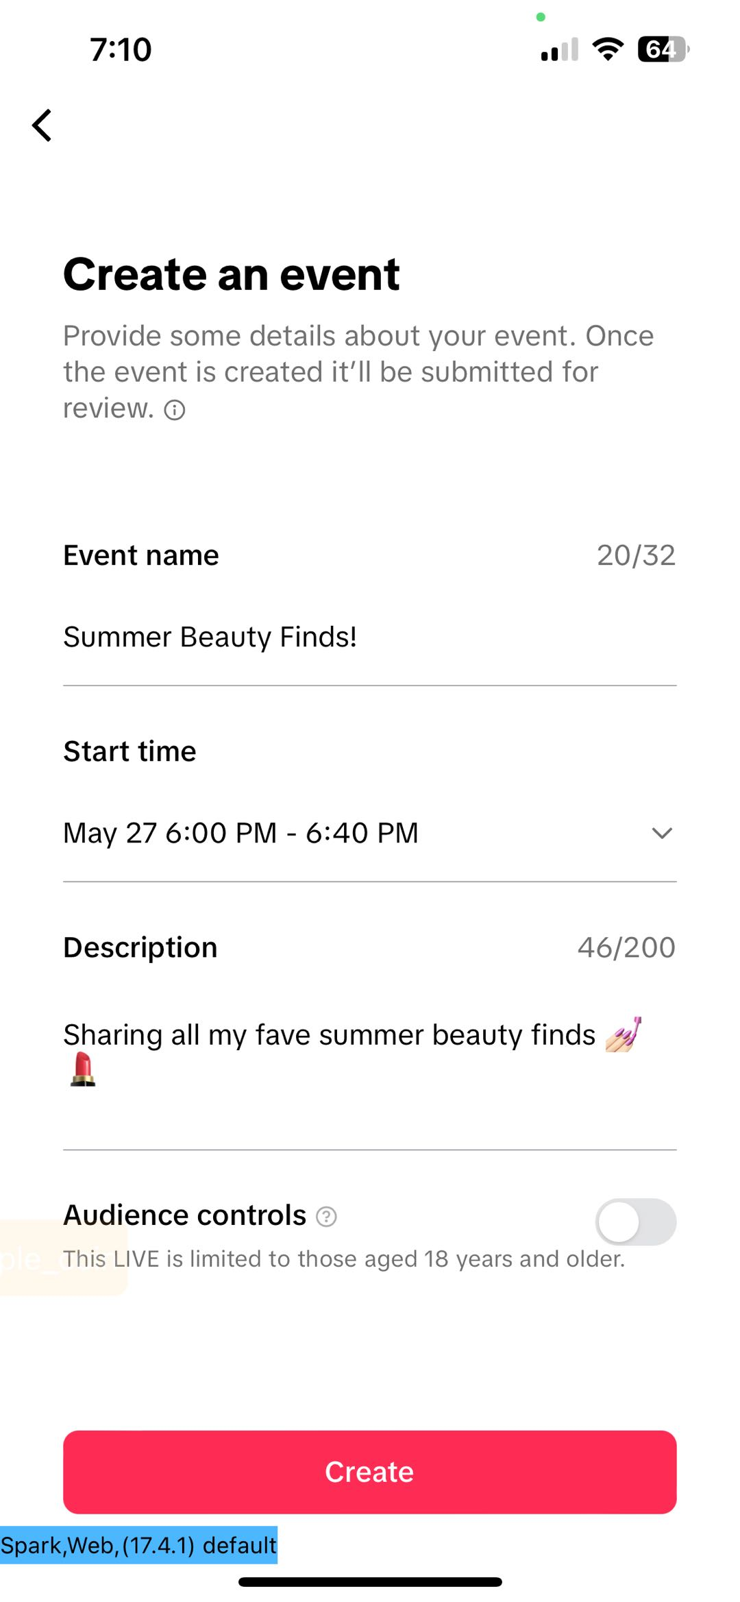
Task: Tap the cellular signal bars
Action: click(559, 50)
